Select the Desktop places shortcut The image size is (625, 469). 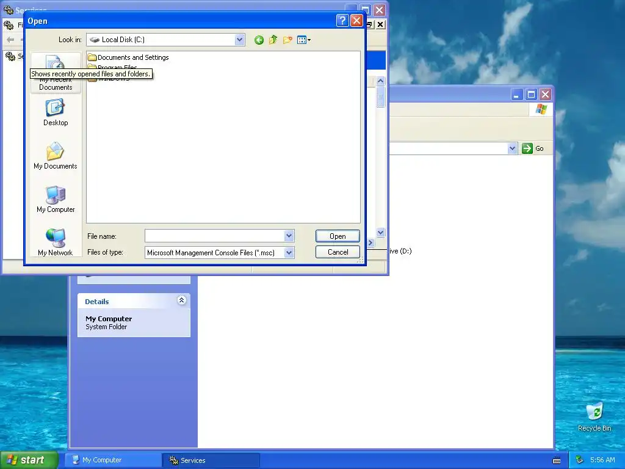click(56, 113)
